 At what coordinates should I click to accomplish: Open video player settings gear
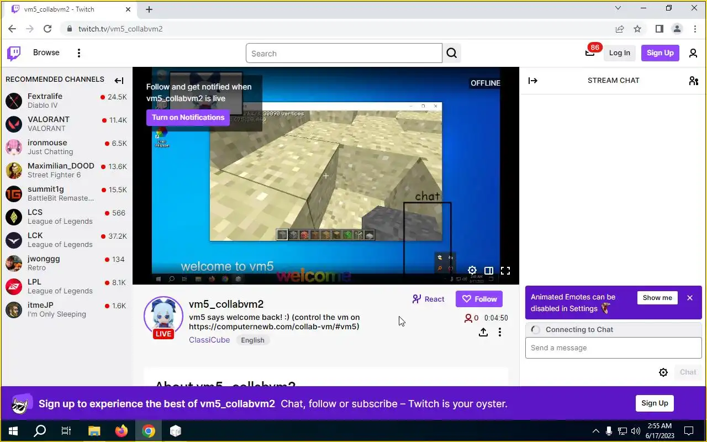point(472,271)
